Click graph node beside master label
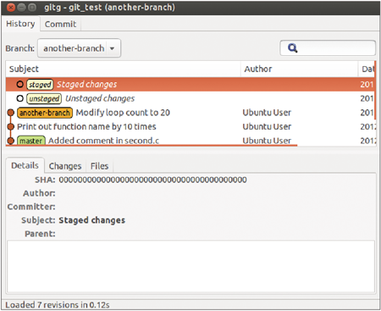The height and width of the screenshot is (311, 381). 11,141
